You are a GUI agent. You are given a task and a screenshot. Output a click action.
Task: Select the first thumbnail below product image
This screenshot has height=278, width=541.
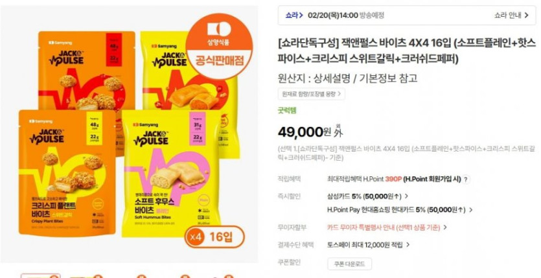point(41,275)
